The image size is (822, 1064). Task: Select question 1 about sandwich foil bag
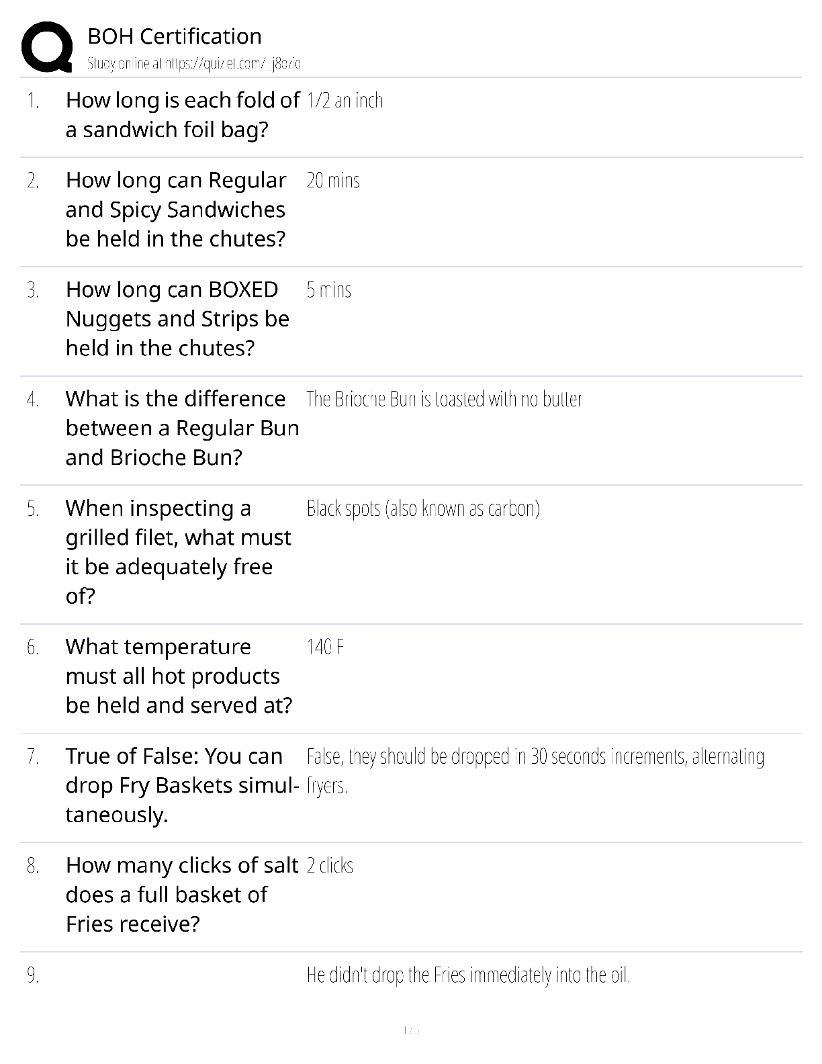point(182,114)
